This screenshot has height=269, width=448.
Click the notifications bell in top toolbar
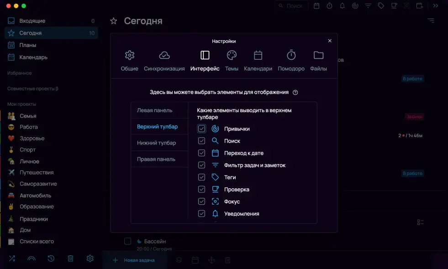(342, 6)
